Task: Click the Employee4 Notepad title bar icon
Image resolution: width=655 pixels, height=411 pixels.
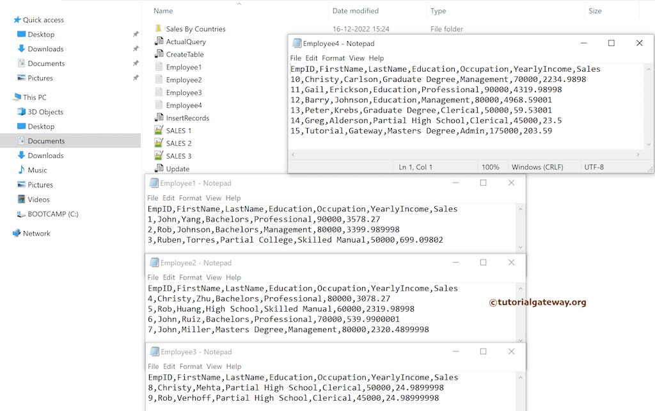Action: pyautogui.click(x=297, y=44)
